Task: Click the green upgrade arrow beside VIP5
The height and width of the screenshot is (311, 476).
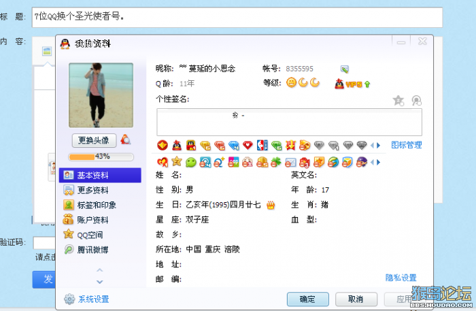Action: click(367, 84)
